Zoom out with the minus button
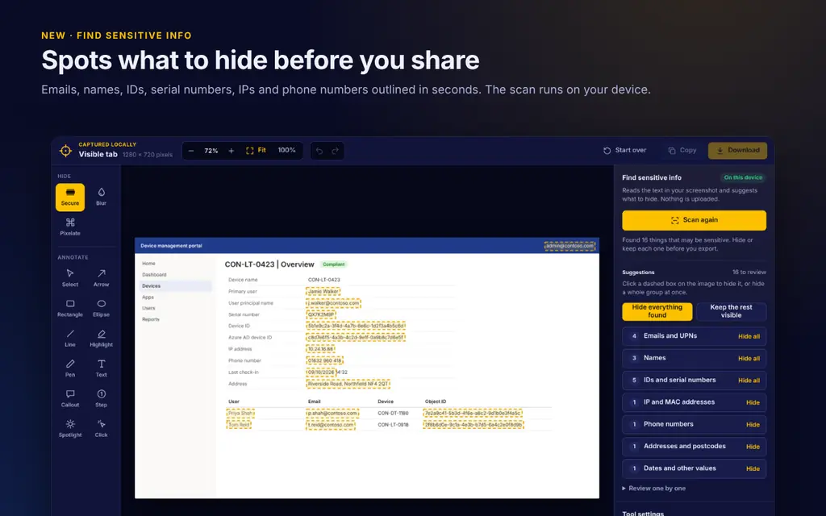The width and height of the screenshot is (826, 516). [191, 151]
